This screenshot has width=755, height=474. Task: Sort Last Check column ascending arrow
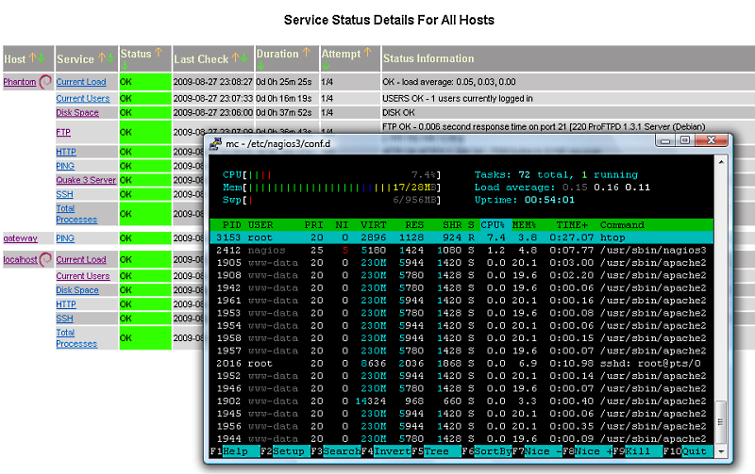(235, 57)
